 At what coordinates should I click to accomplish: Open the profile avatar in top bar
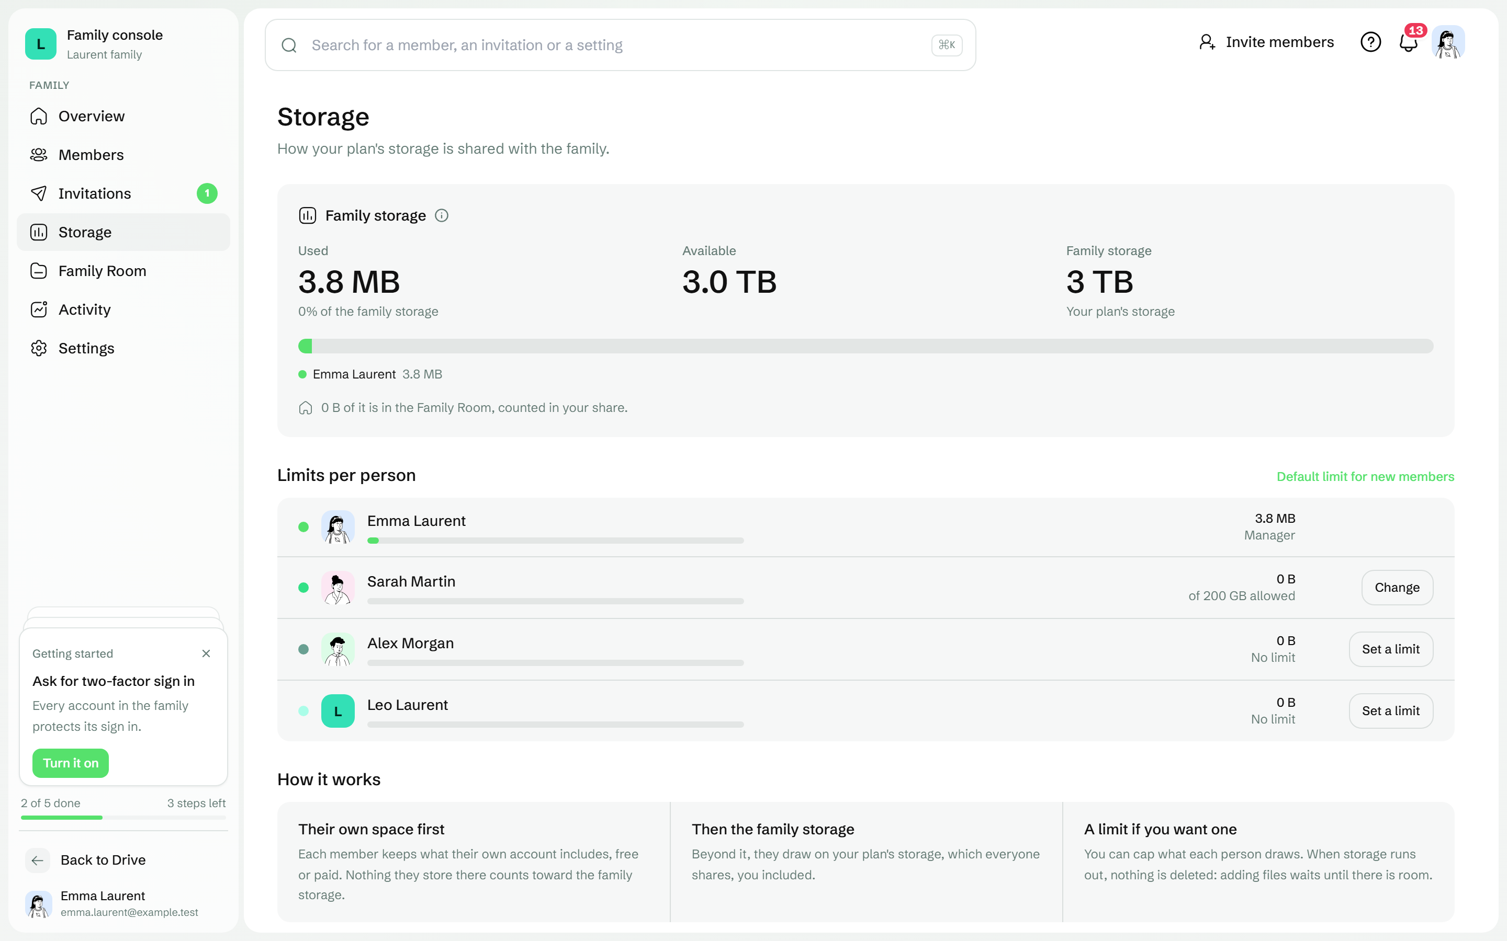[1448, 42]
